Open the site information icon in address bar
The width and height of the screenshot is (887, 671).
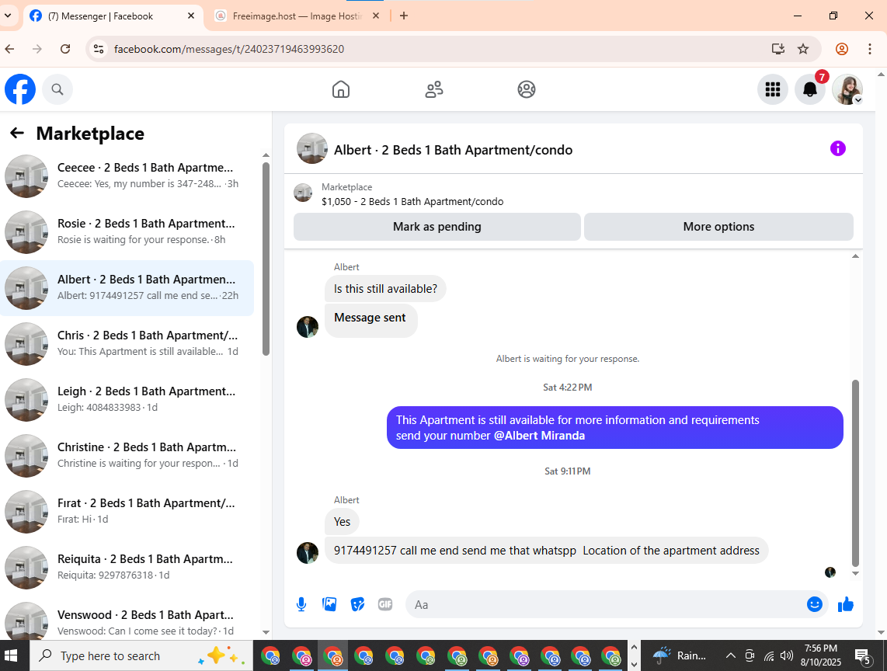coord(99,49)
